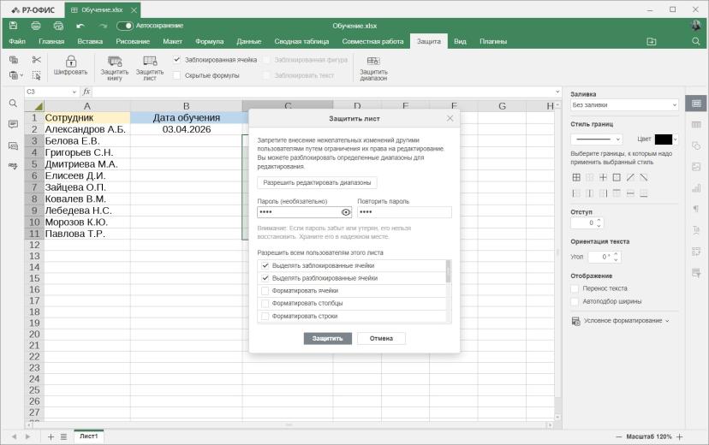Add a new sheet with plus button
The image size is (709, 445).
click(51, 436)
